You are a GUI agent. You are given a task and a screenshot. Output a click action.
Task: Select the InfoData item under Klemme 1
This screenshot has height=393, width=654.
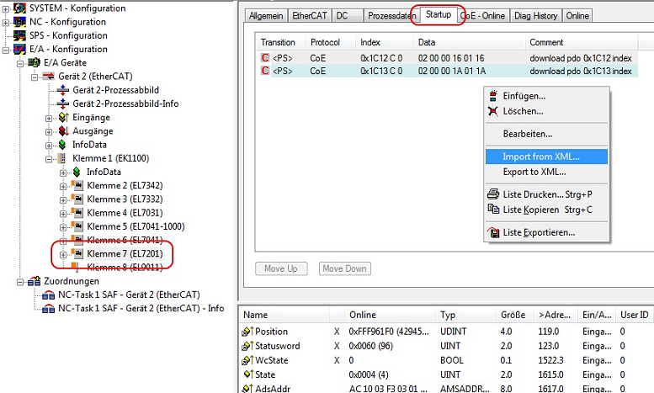(104, 172)
